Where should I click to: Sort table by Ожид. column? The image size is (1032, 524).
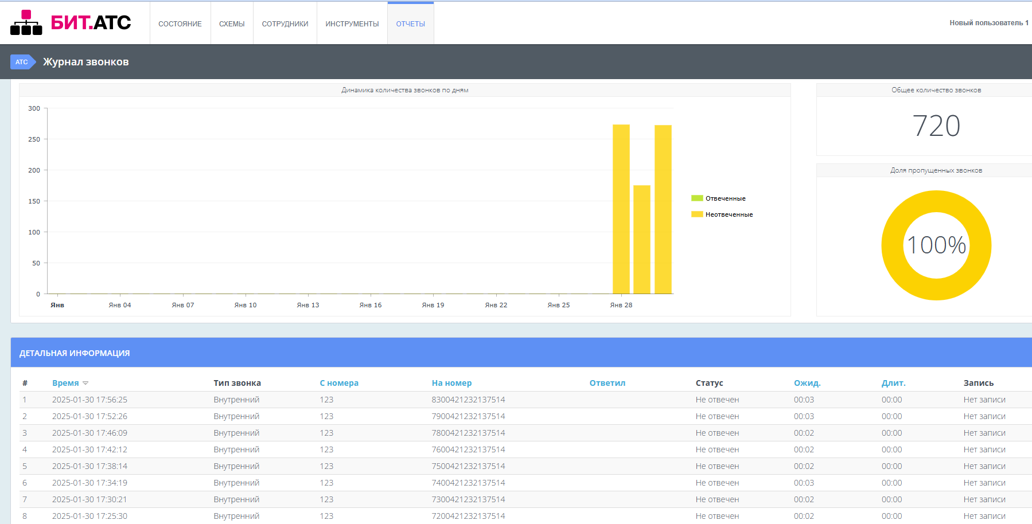click(807, 383)
